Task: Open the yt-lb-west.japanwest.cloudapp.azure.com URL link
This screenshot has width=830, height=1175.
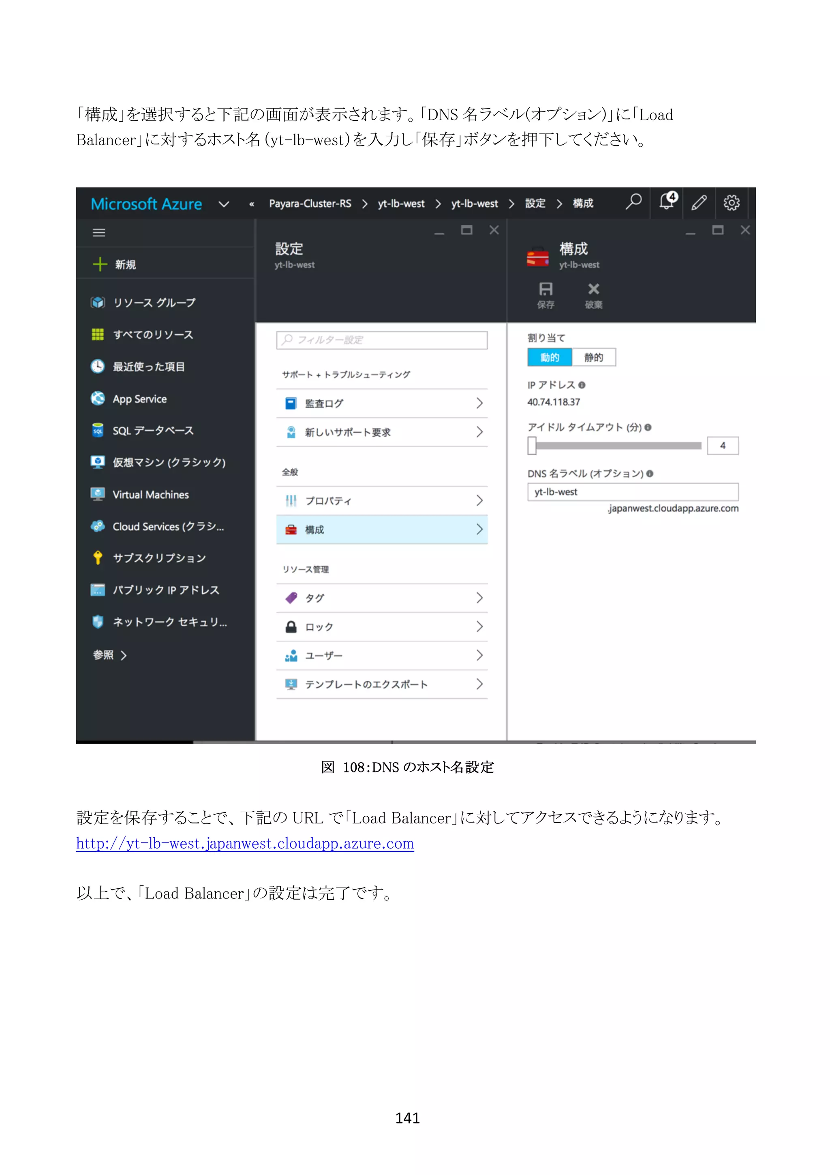Action: (x=245, y=843)
